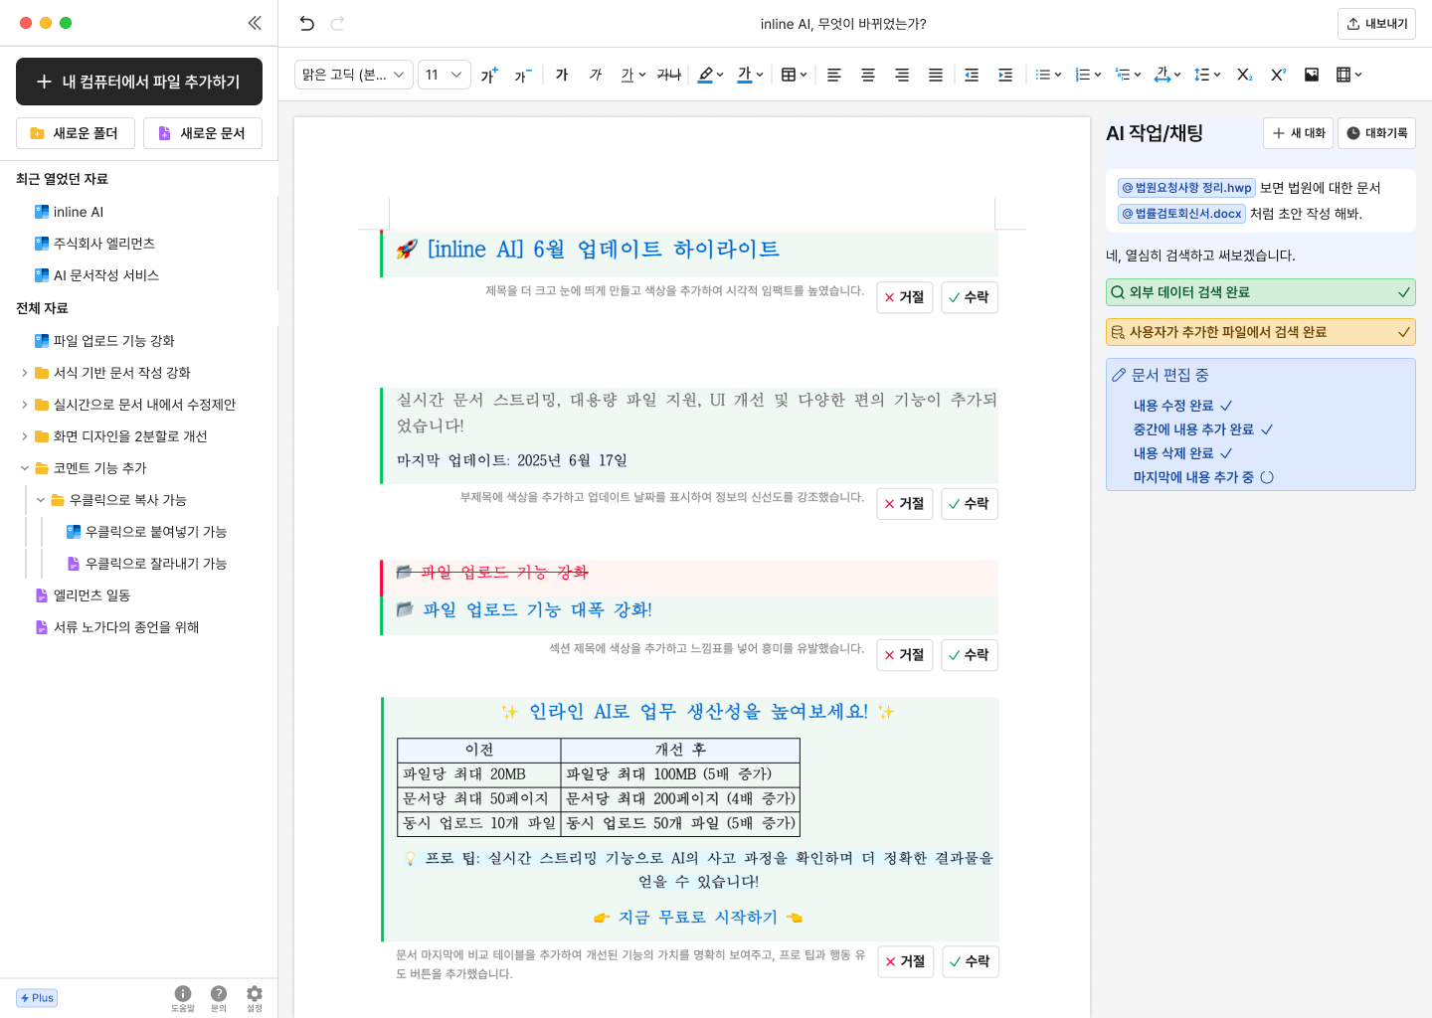Collapse the 코멘트 기능 추가 folder
The width and height of the screenshot is (1432, 1018).
[25, 468]
